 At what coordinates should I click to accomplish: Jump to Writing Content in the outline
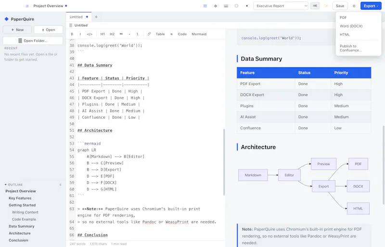click(x=25, y=212)
